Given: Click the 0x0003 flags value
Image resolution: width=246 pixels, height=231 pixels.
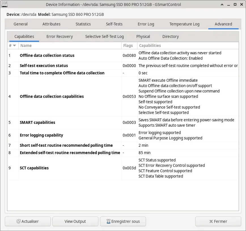Looking at the screenshot, I should tap(129, 122).
